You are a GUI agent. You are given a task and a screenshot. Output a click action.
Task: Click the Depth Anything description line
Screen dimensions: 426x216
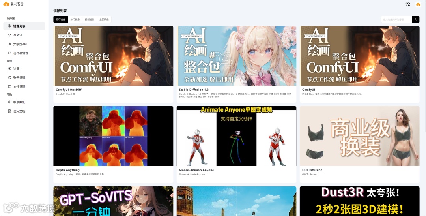80,174
